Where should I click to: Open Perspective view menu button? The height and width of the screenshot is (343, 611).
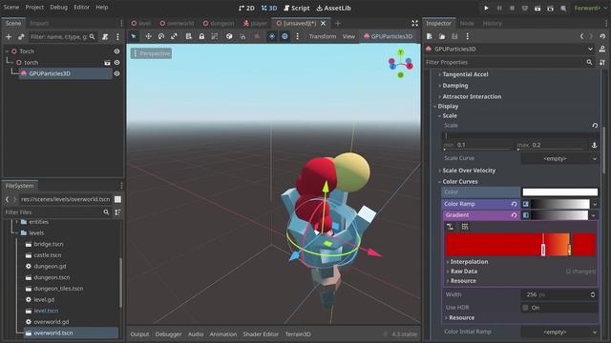tap(151, 53)
